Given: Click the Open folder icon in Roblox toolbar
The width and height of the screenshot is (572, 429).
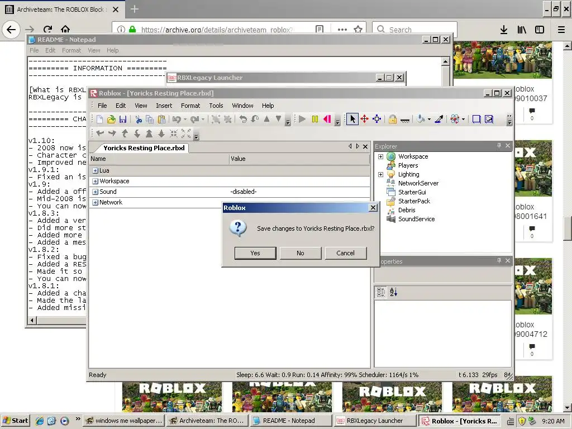Looking at the screenshot, I should [111, 120].
